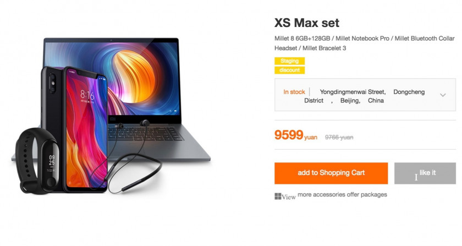
Task: Click the gray like it button
Action: tap(425, 173)
